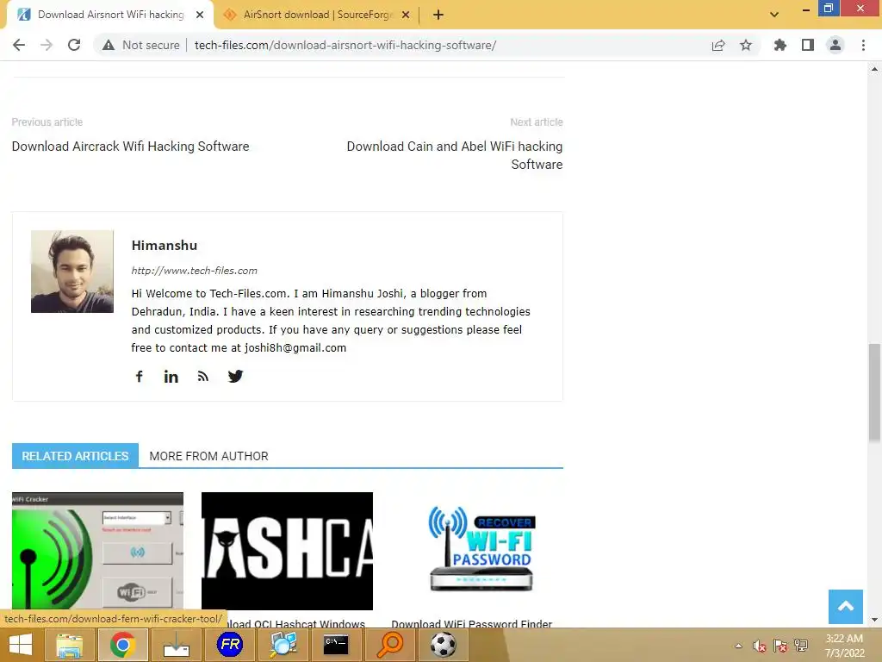Open Download Aircrack Wifi Hacking Software article
The image size is (882, 662).
tap(131, 147)
